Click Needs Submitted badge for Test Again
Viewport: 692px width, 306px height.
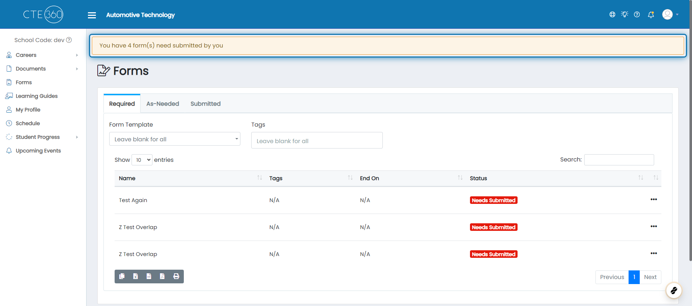(x=493, y=200)
